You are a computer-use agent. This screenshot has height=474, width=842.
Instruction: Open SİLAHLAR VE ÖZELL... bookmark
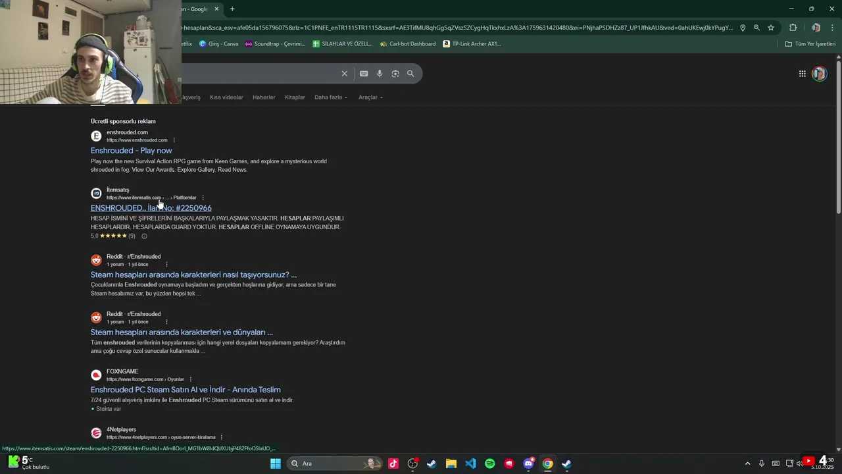343,44
